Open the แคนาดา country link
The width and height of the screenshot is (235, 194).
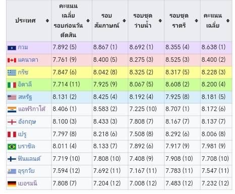click(x=28, y=60)
